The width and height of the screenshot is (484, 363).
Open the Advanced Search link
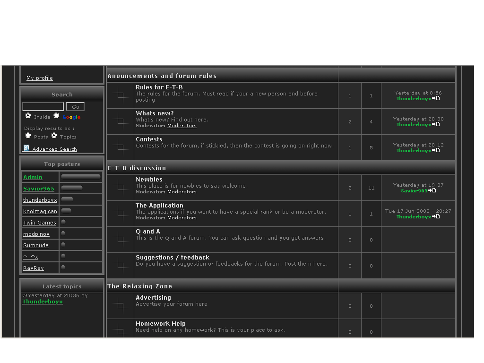click(x=55, y=149)
